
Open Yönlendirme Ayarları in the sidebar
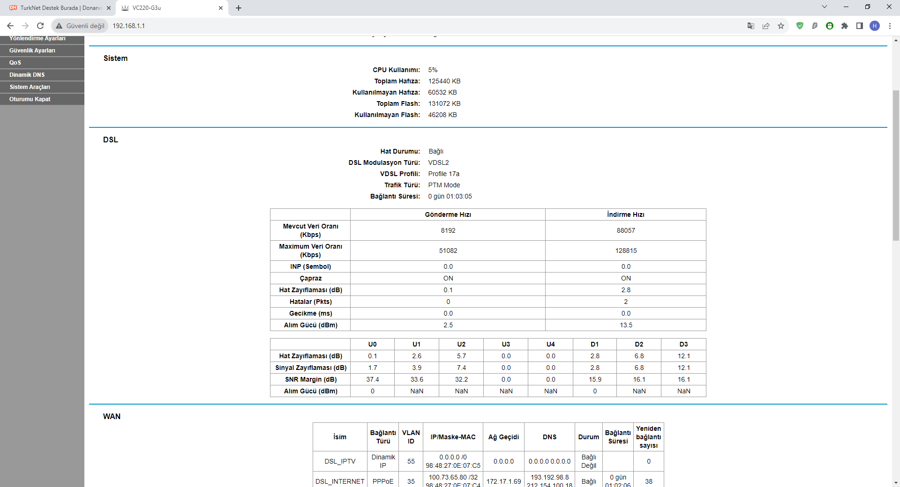coord(42,39)
